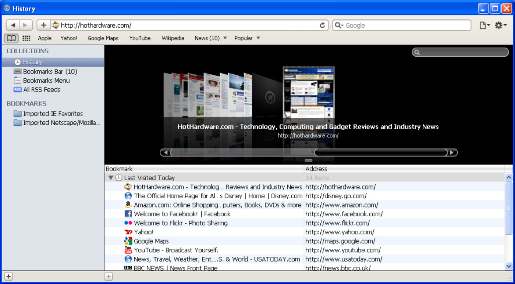Click the Cover Flow pane resize grip handle

[308, 160]
